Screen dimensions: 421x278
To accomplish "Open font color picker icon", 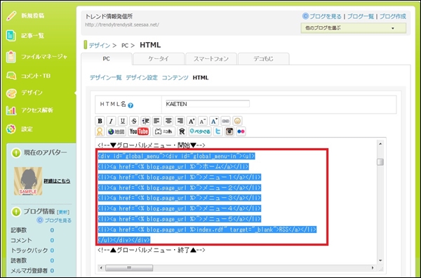I will point(214,121).
